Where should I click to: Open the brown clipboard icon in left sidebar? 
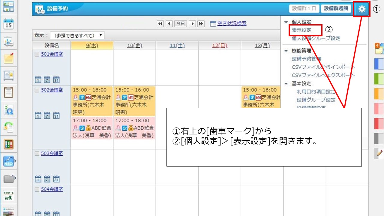tap(8, 93)
